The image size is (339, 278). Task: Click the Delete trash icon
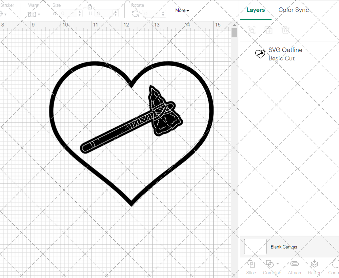[285, 30]
